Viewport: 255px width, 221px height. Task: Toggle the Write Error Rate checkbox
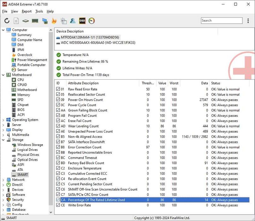coord(58,205)
